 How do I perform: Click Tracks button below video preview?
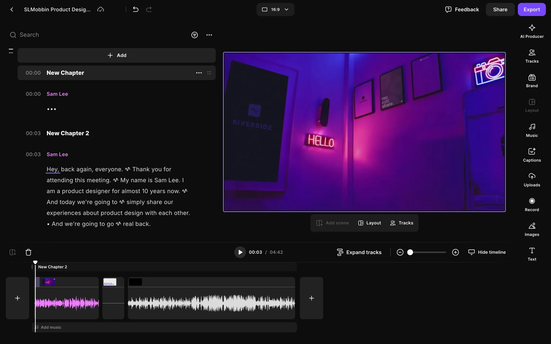pyautogui.click(x=401, y=223)
